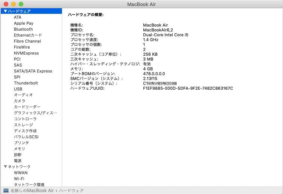Click the ハードウェアの概要 heading
Viewport: 283px width, 194px height.
tap(86, 15)
